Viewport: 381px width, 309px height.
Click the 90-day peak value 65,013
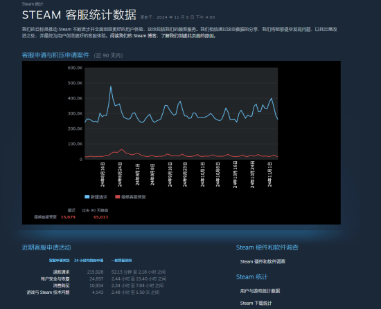tap(101, 217)
